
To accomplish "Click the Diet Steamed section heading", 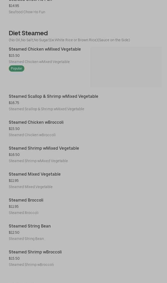I will coord(28,33).
